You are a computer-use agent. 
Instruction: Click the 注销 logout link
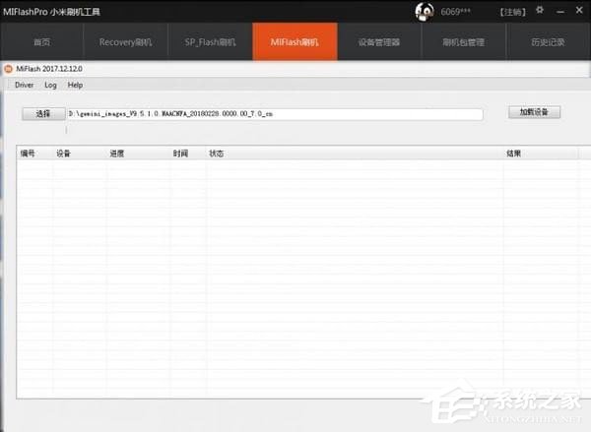click(x=512, y=12)
